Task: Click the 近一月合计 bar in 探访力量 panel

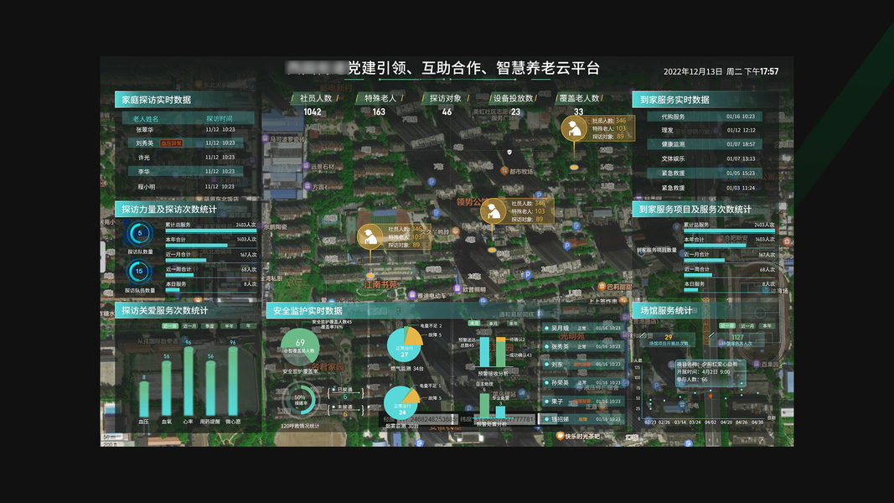Action: click(x=186, y=261)
